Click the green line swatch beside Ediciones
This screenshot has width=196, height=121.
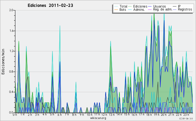pos(130,7)
